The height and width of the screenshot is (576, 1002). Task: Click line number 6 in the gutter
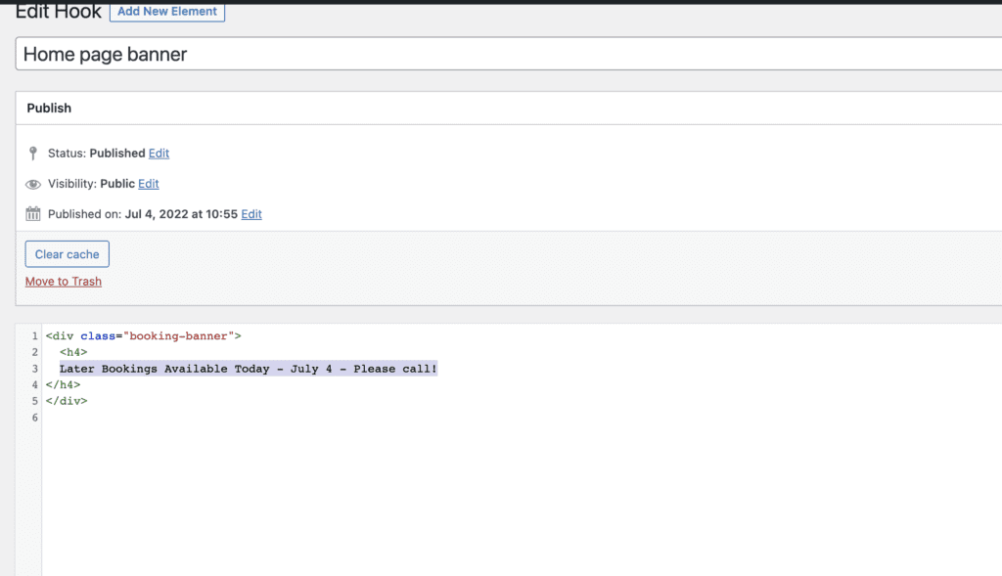(x=34, y=418)
